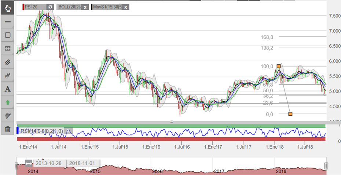Click the PSI 20 red color marker
The image size is (341, 175).
coord(23,7)
